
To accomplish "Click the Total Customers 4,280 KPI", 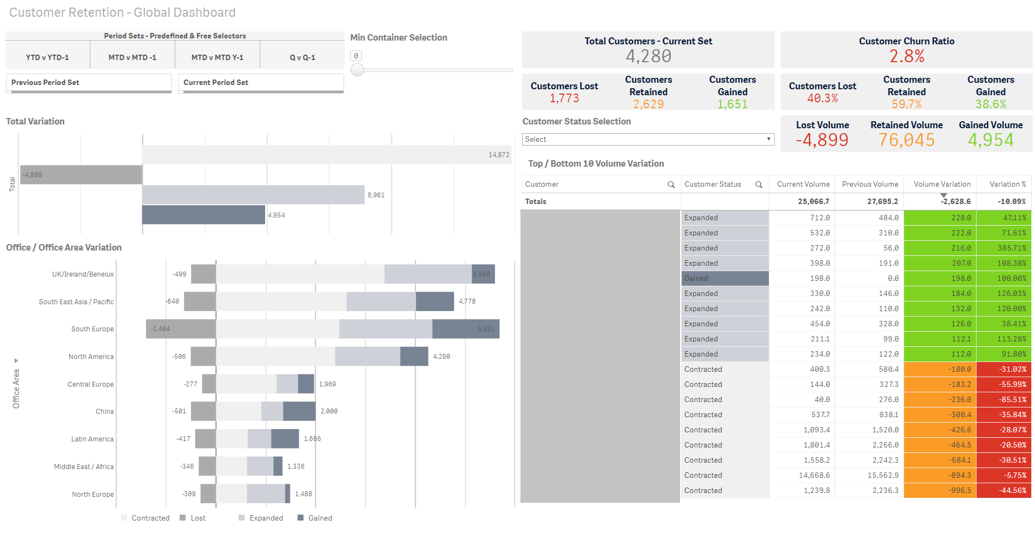I will 648,56.
